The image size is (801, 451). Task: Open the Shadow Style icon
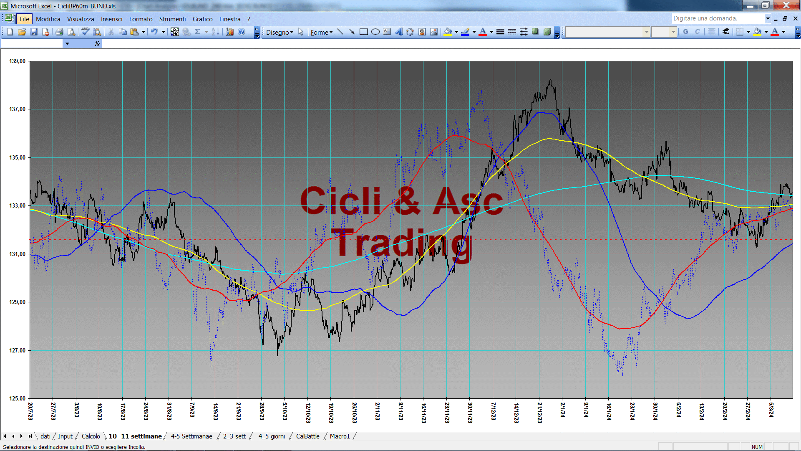click(x=535, y=32)
